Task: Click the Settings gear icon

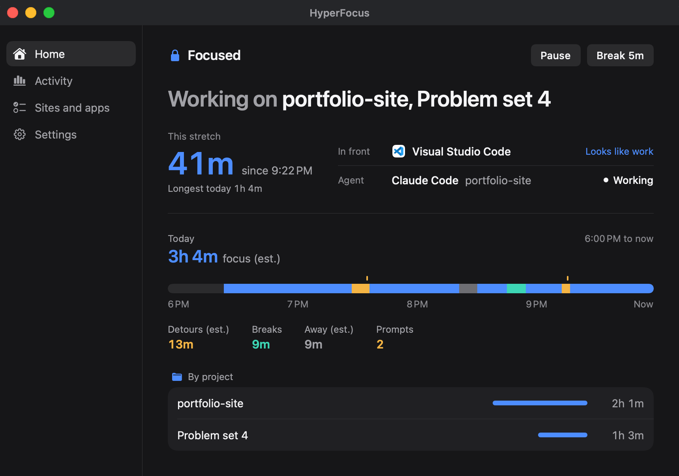Action: [19, 135]
